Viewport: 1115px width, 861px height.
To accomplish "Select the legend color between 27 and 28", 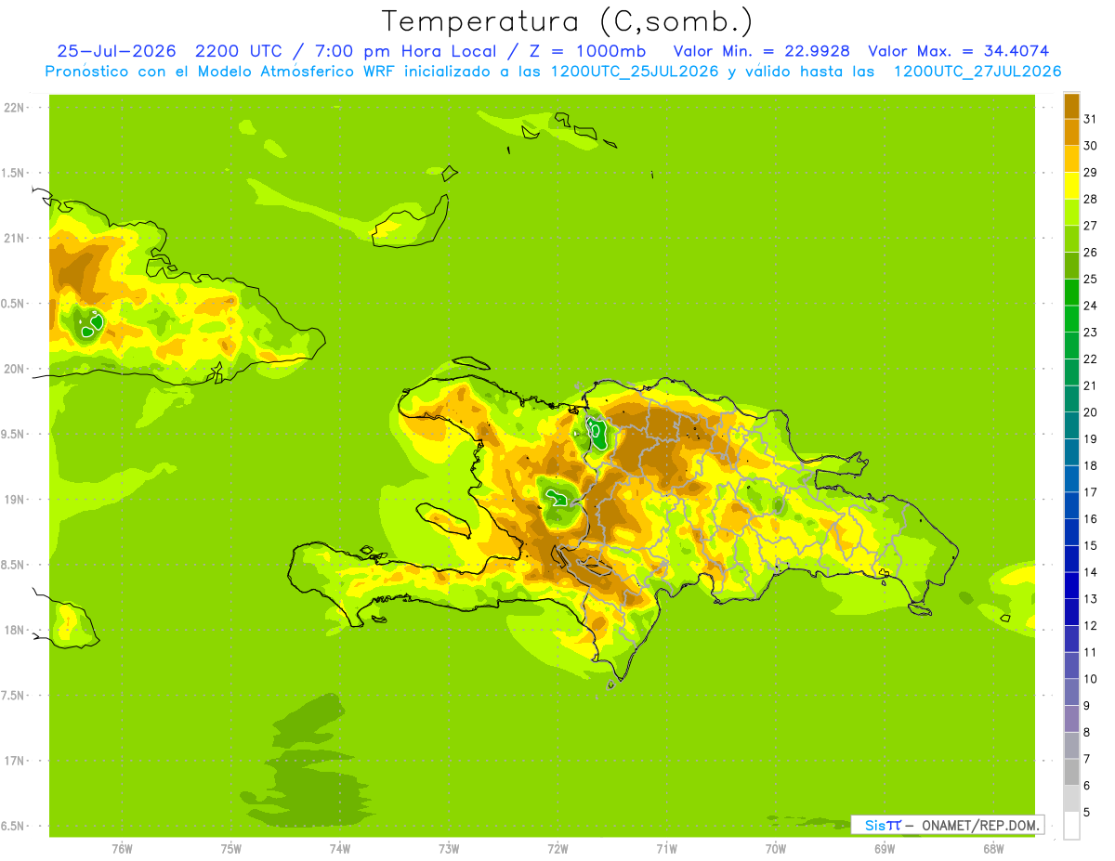I will [1071, 212].
